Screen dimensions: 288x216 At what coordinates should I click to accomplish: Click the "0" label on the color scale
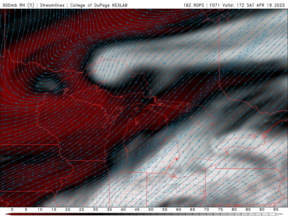click(x=12, y=210)
